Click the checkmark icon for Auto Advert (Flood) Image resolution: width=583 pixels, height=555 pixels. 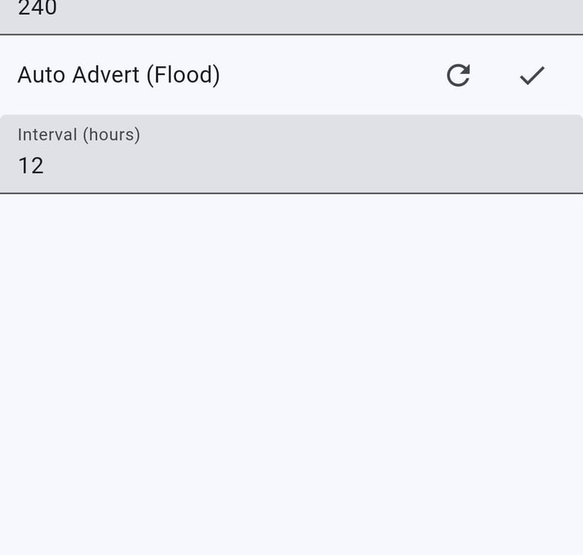[532, 75]
